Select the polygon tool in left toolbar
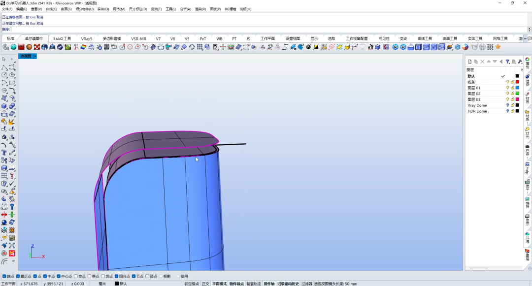Viewport: 532px width, 286px height. [4, 91]
